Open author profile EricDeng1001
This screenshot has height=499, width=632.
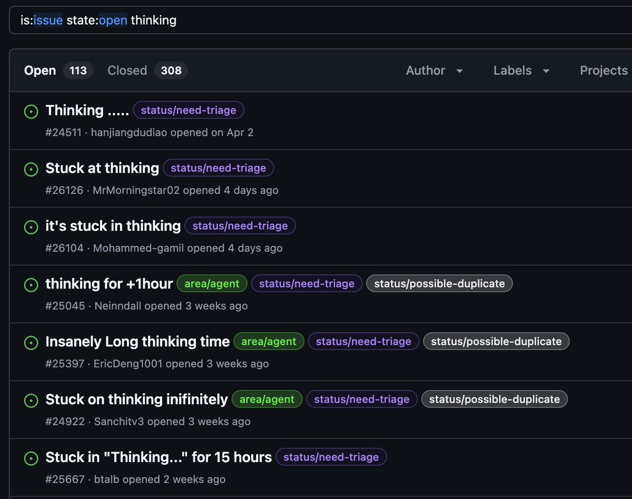pyautogui.click(x=128, y=364)
